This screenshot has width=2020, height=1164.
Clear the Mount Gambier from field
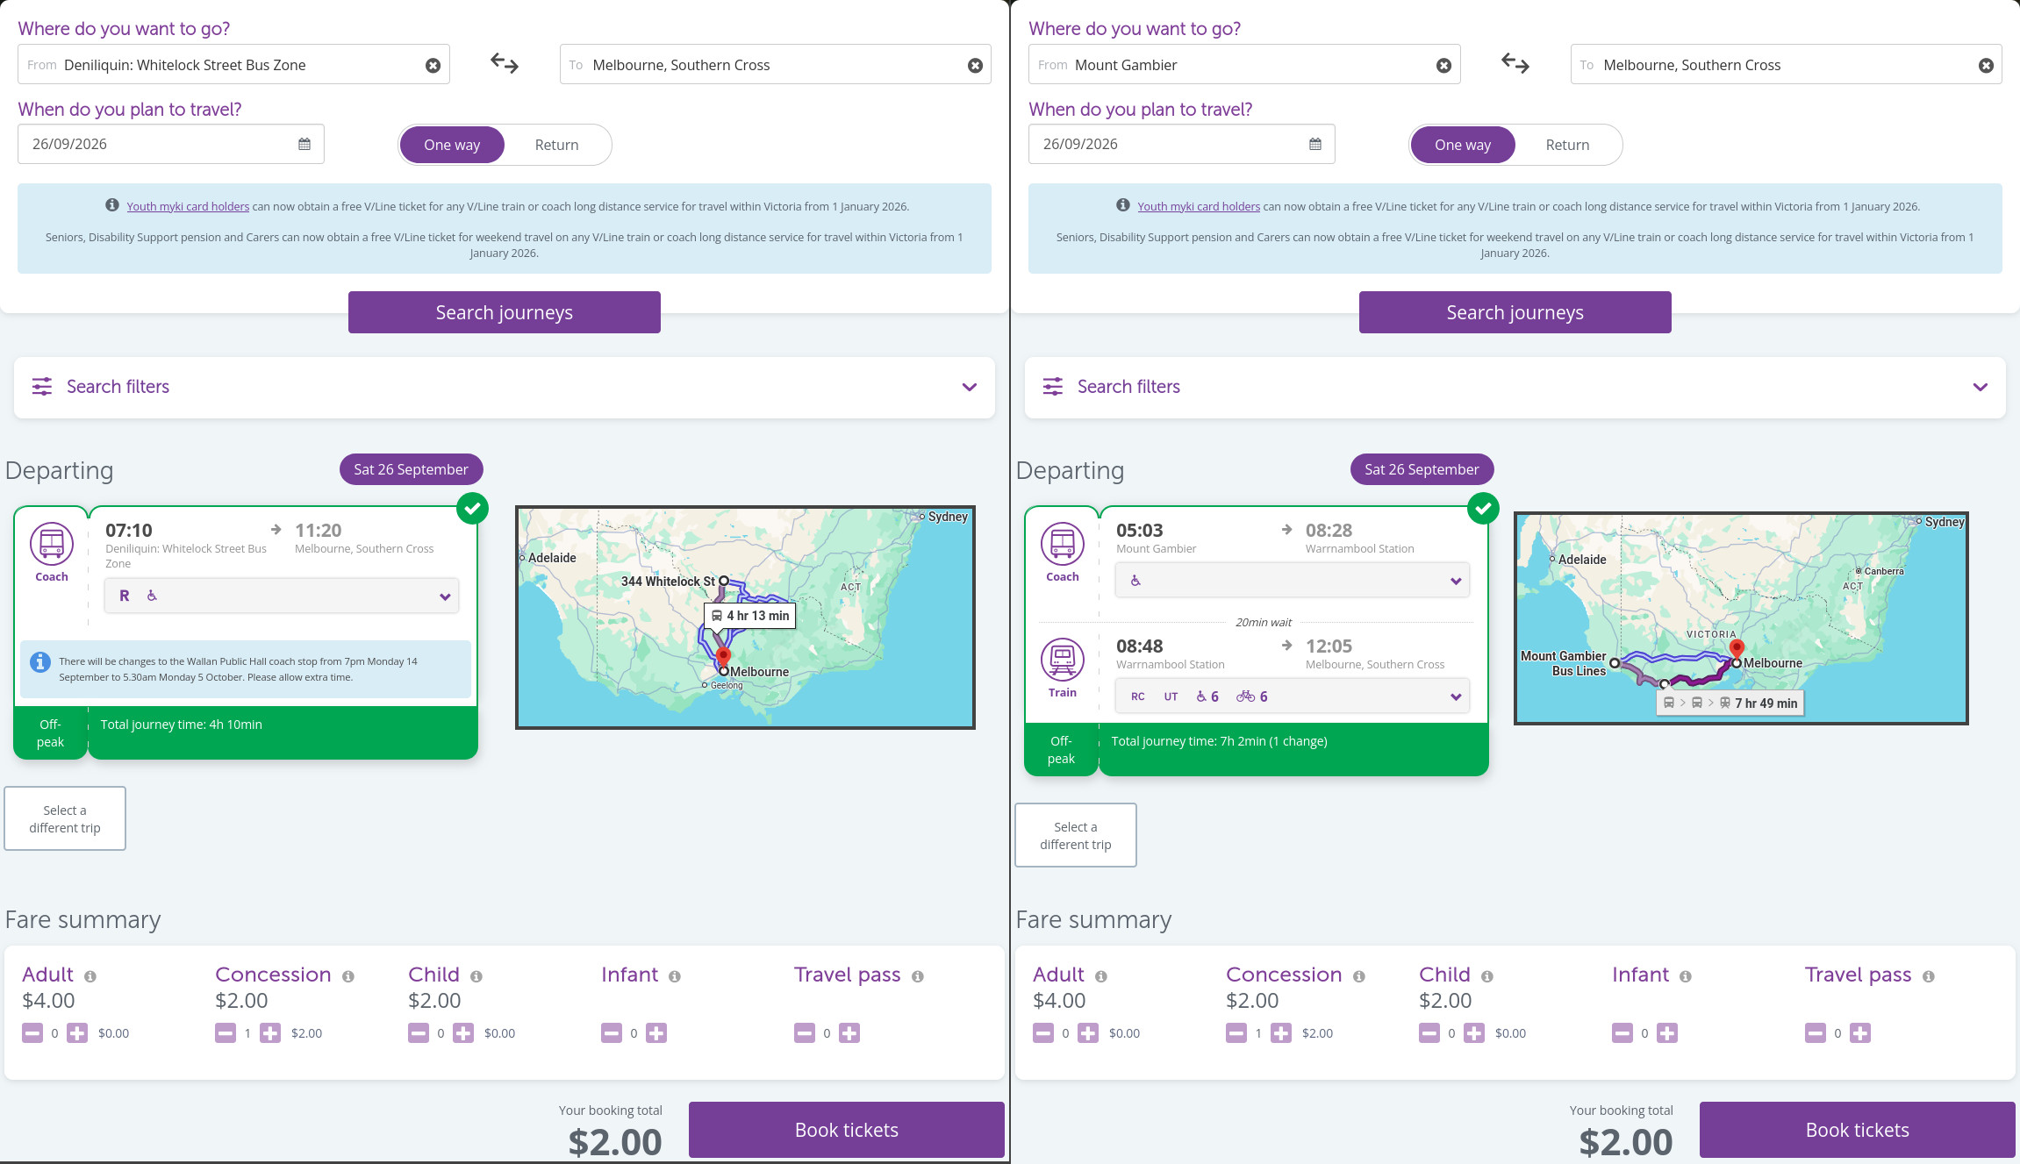pyautogui.click(x=1443, y=66)
